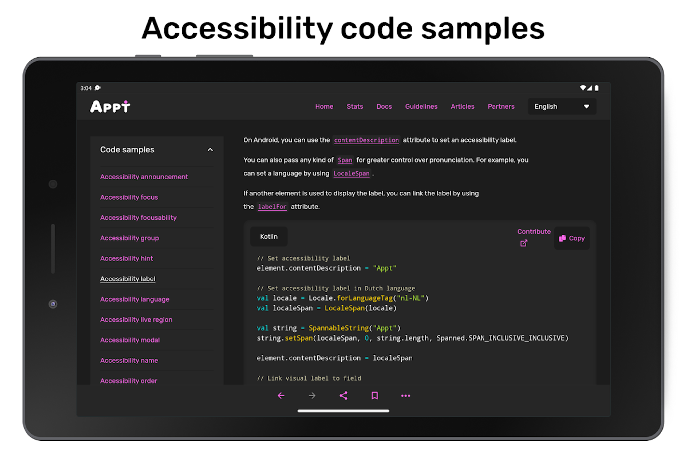This screenshot has height=458, width=687.
Task: Open Accessibility announcement code sample
Action: (144, 177)
